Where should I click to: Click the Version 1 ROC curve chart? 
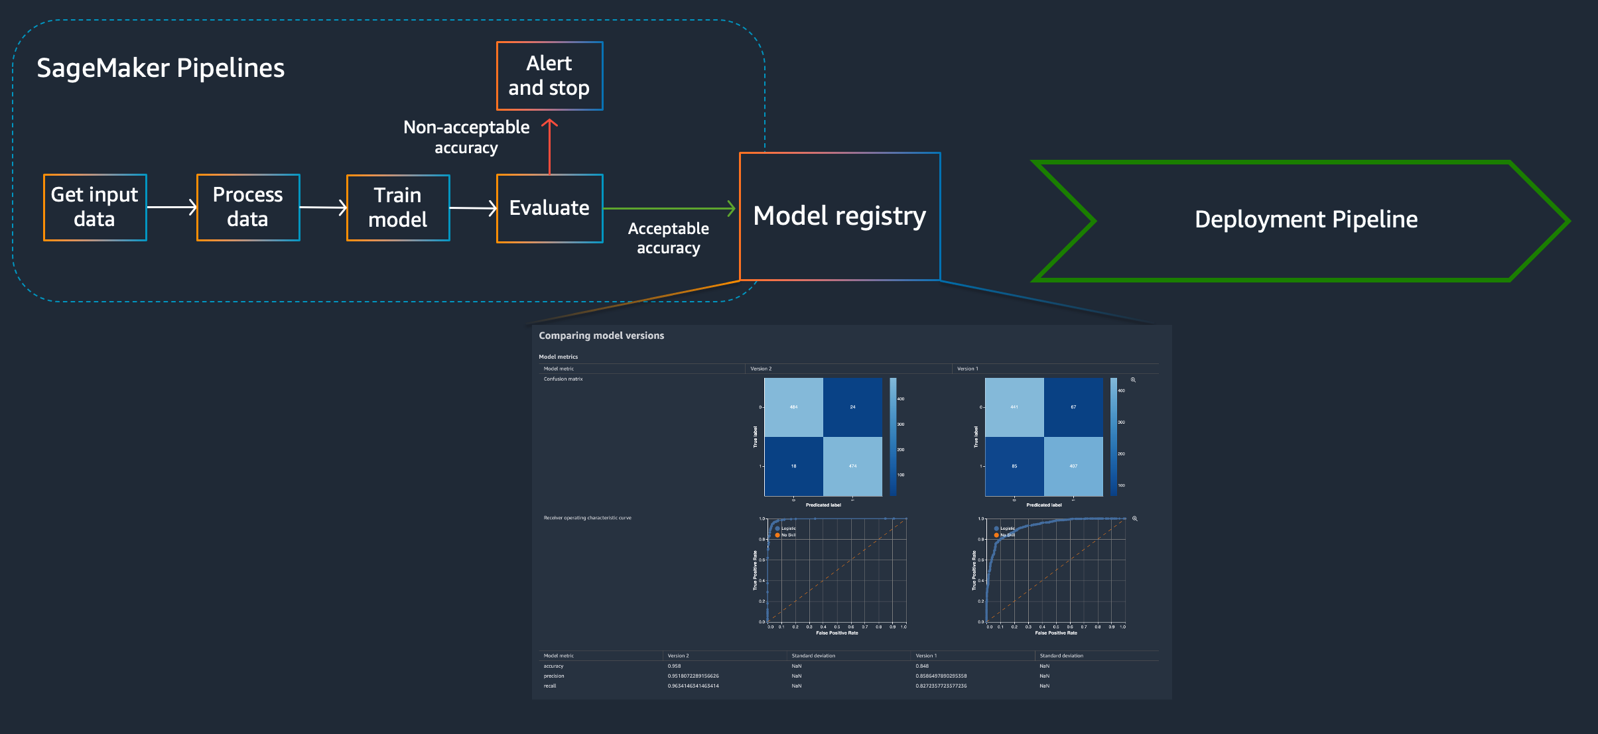[x=1056, y=570]
